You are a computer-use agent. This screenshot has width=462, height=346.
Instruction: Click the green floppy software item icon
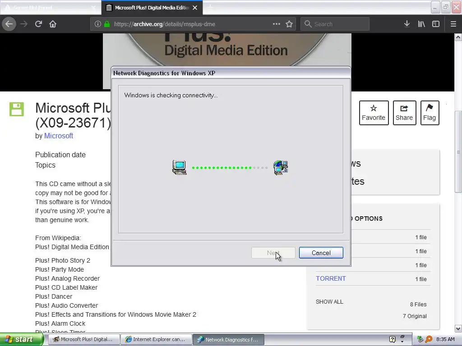click(17, 109)
